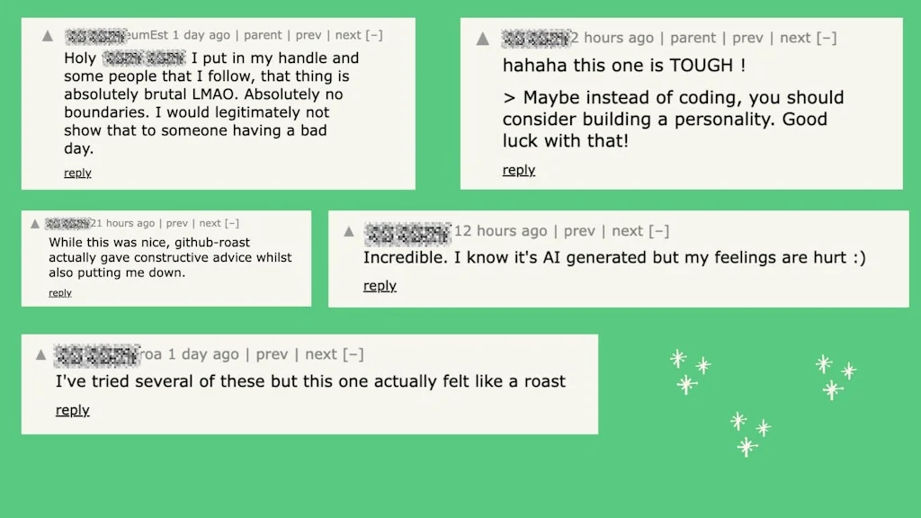Upvote the "hahaha this one is TOUGH" comment
Screen dimensions: 921x518
click(x=484, y=39)
